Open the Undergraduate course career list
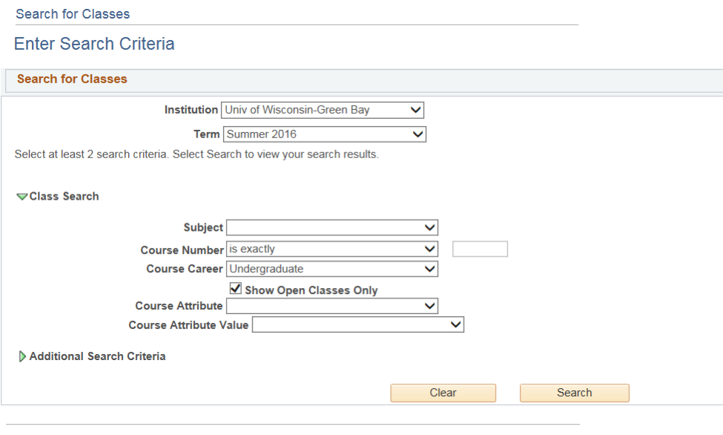This screenshot has height=435, width=723. 332,269
